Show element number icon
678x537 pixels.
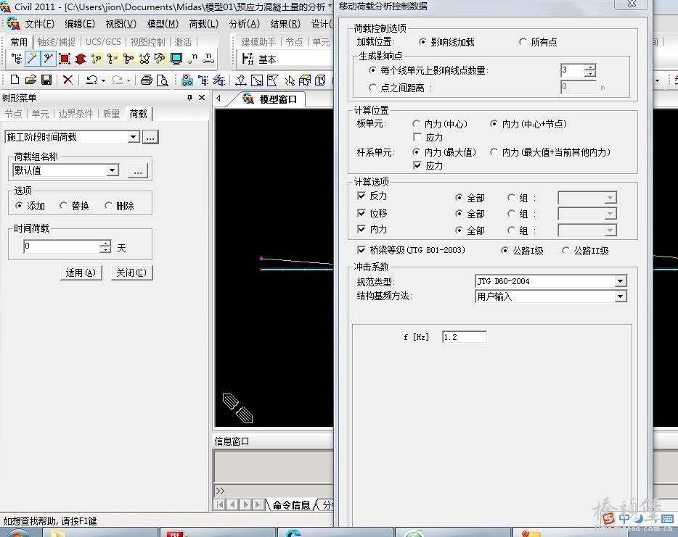click(208, 58)
